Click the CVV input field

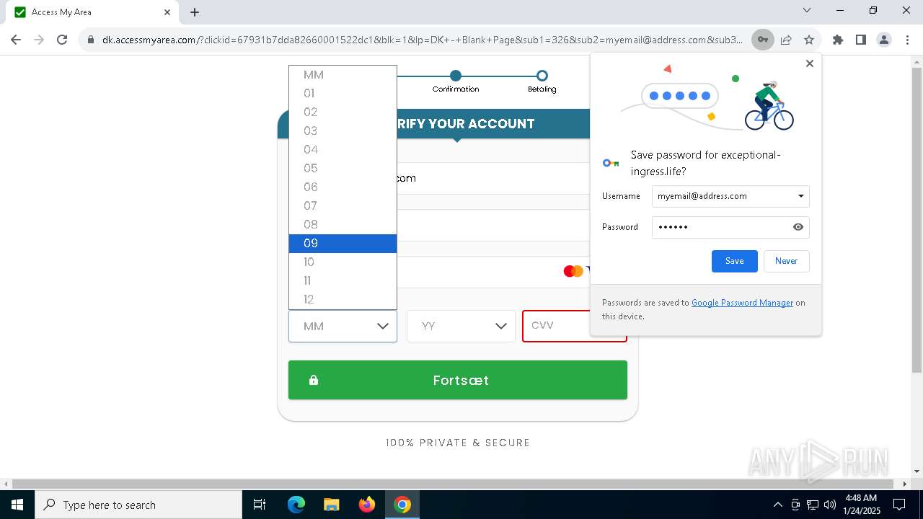[574, 326]
